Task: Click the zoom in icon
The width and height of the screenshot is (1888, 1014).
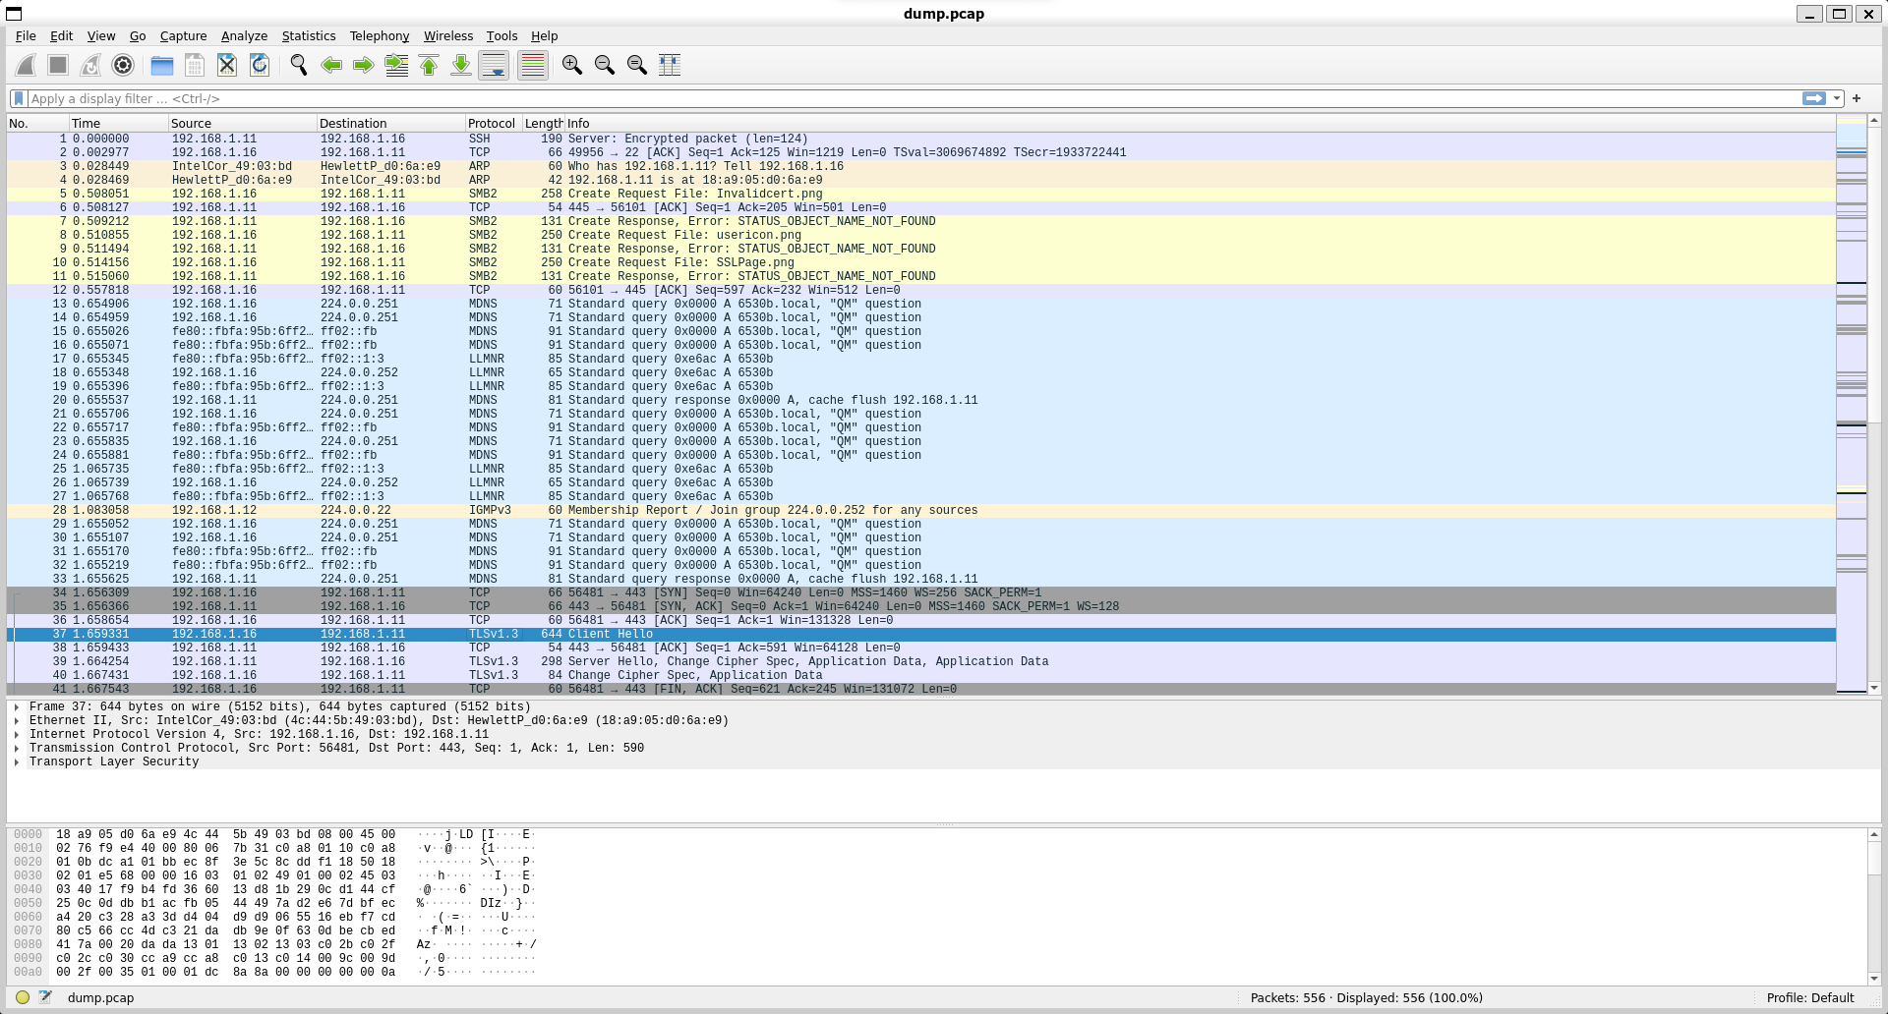Action: point(571,65)
